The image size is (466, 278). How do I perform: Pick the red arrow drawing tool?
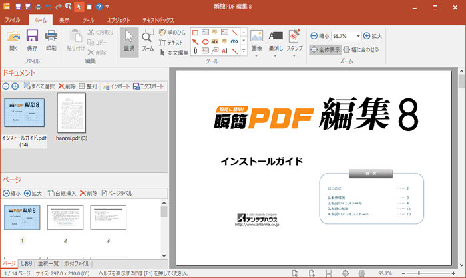pyautogui.click(x=195, y=42)
